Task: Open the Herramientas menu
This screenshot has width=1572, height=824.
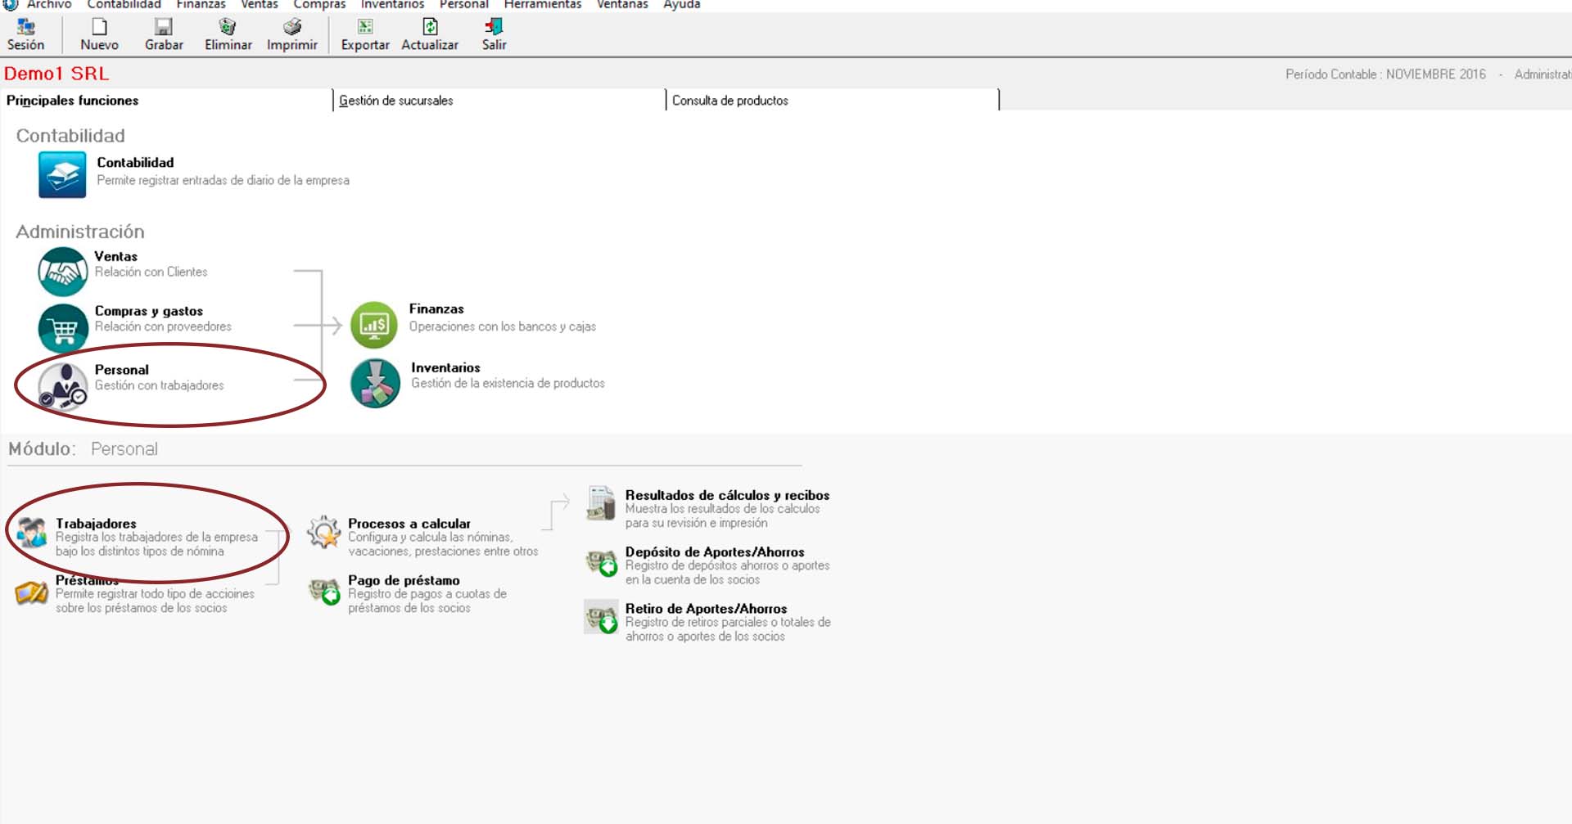Action: 542,5
